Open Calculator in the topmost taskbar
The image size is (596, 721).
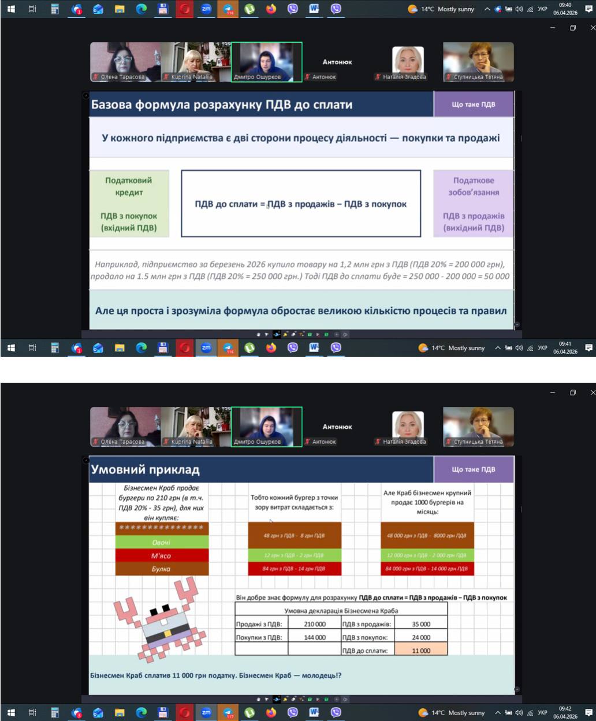tap(55, 9)
